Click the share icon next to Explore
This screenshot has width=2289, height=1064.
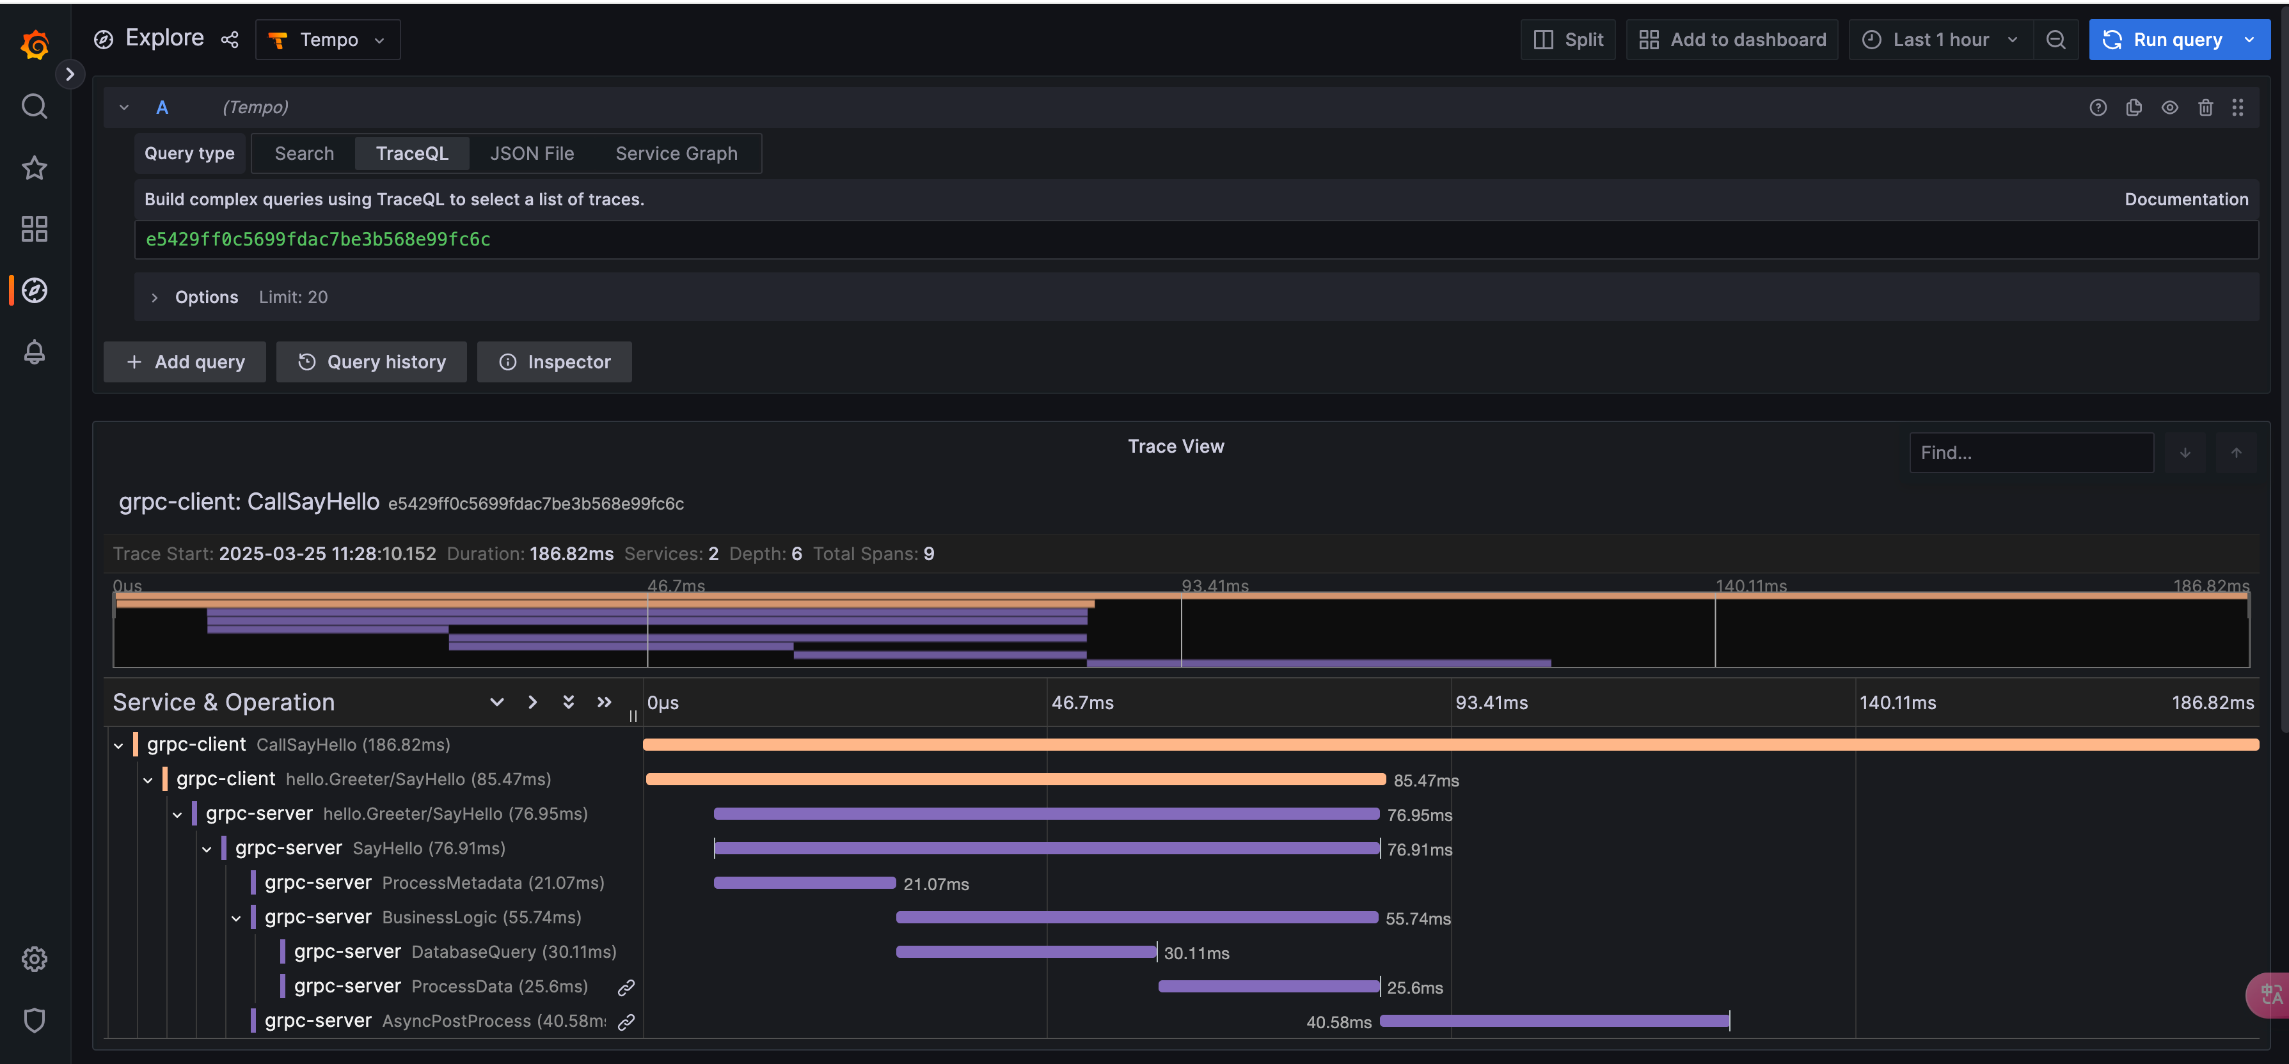pos(230,40)
